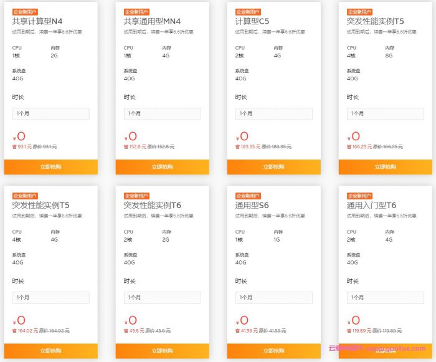
Task: Click the gift icon beside 41.59 元 price
Action: (x=237, y=331)
